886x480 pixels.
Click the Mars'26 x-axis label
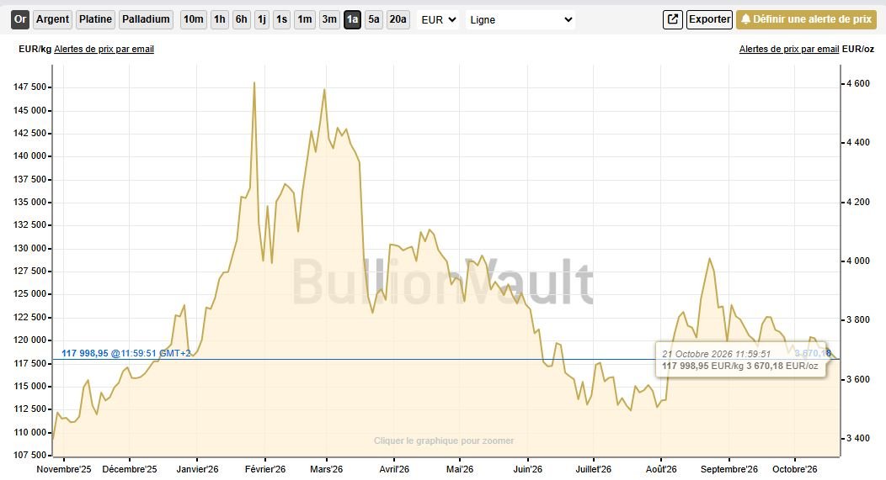pos(327,469)
